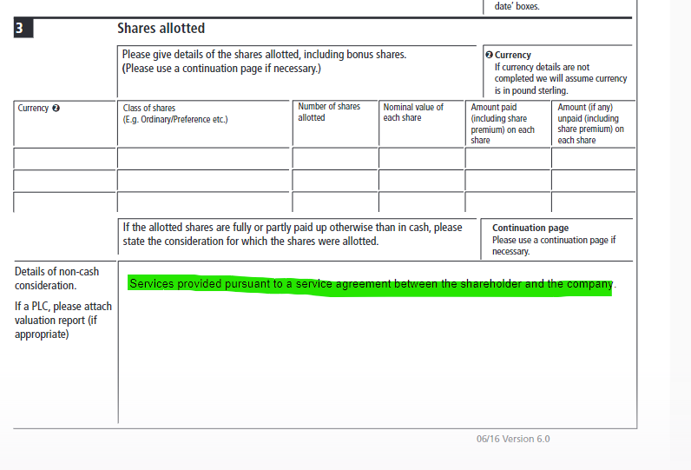The image size is (691, 470).
Task: Click the 'Shares allotted' section heading
Action: [161, 29]
